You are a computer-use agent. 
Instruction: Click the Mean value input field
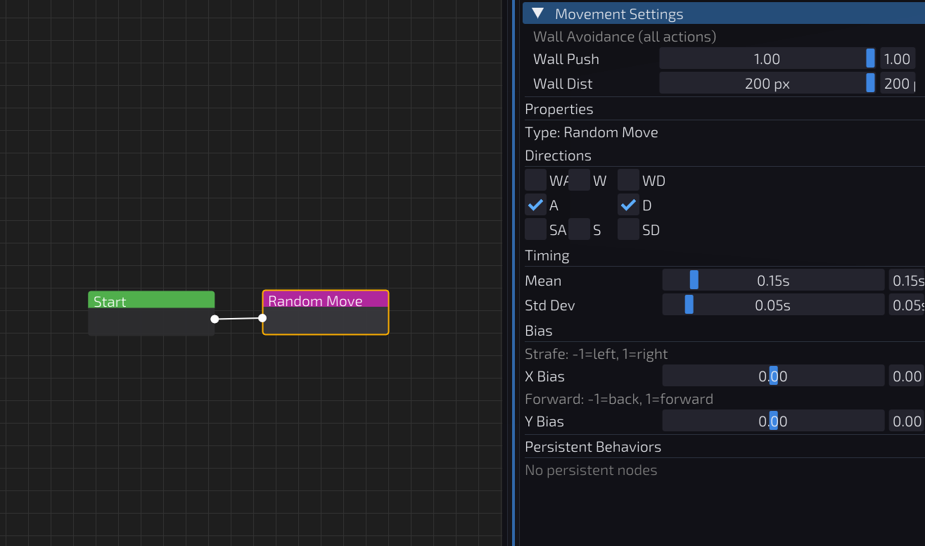907,281
